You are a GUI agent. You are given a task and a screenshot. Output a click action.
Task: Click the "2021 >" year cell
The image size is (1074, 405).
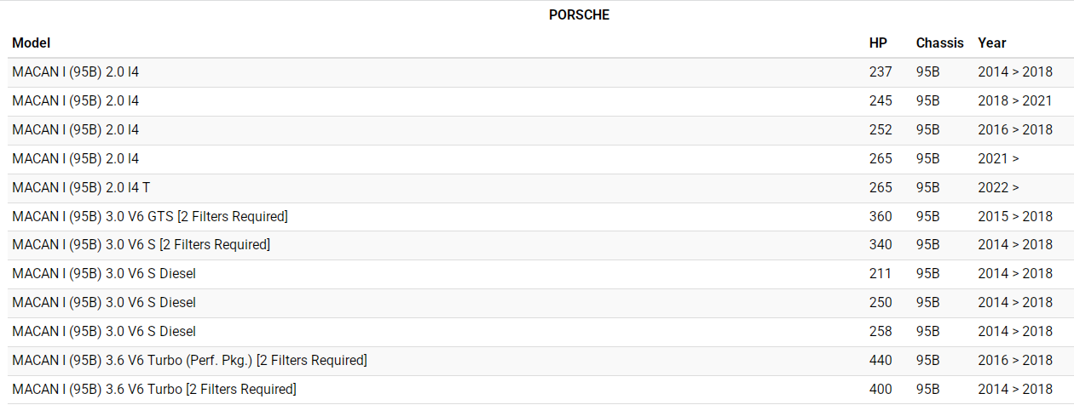[998, 158]
